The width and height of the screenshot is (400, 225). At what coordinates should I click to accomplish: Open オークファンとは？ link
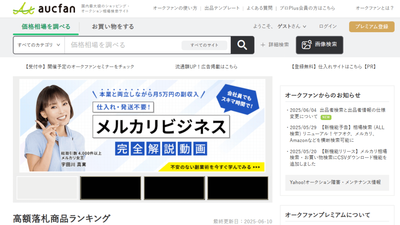tap(375, 8)
